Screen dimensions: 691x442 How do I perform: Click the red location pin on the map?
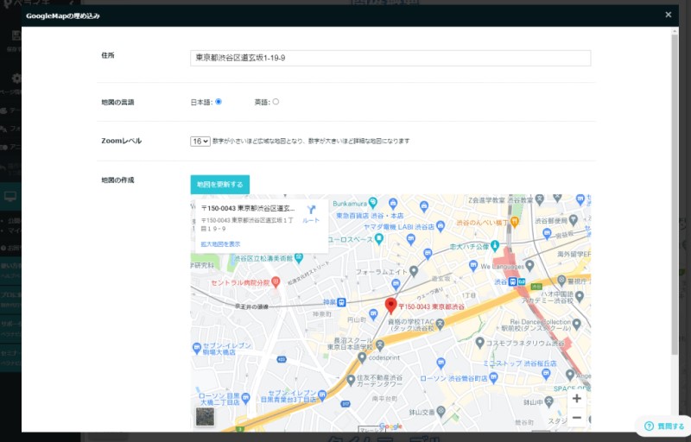pyautogui.click(x=390, y=305)
